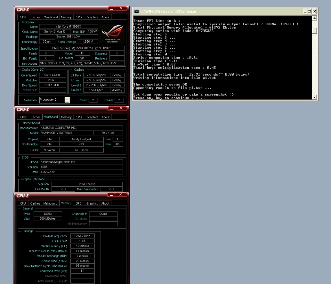Click the core speed value "5661.4 MHz"
This screenshot has height=284, width=331.
52,75
